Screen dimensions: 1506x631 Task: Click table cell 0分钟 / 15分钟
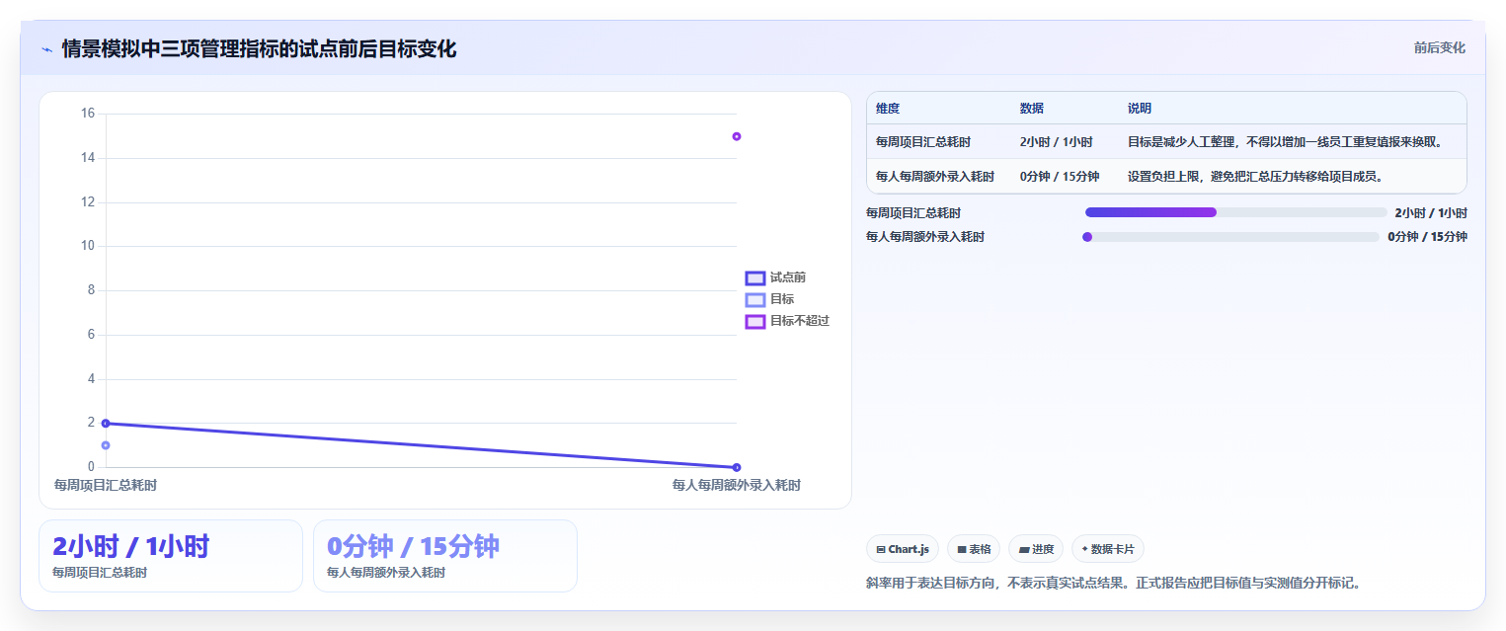click(1060, 177)
